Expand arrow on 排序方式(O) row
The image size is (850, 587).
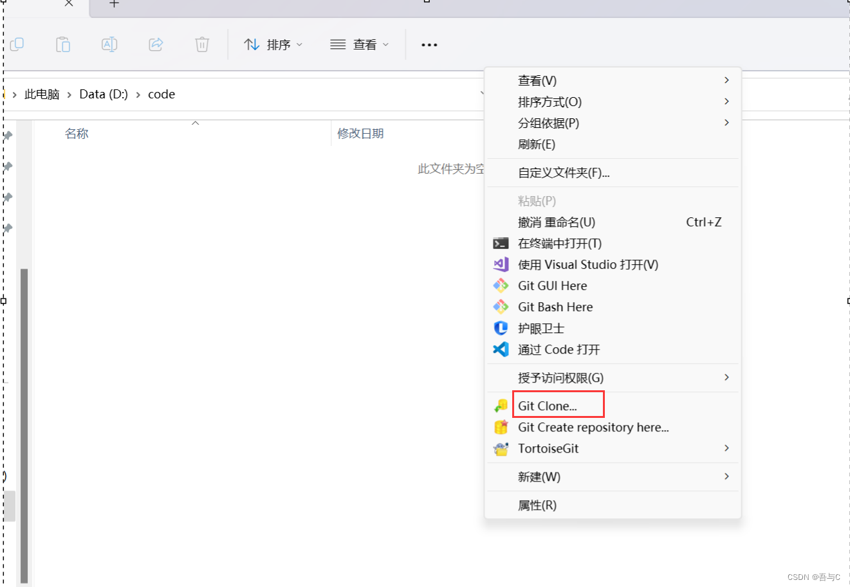[726, 102]
